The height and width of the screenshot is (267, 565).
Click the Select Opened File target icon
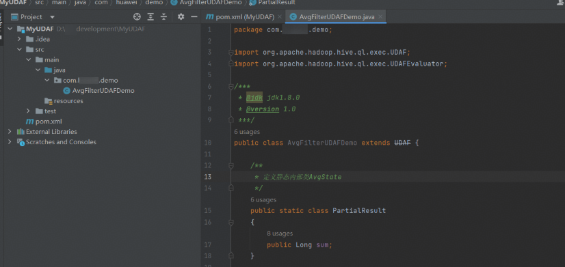137,17
